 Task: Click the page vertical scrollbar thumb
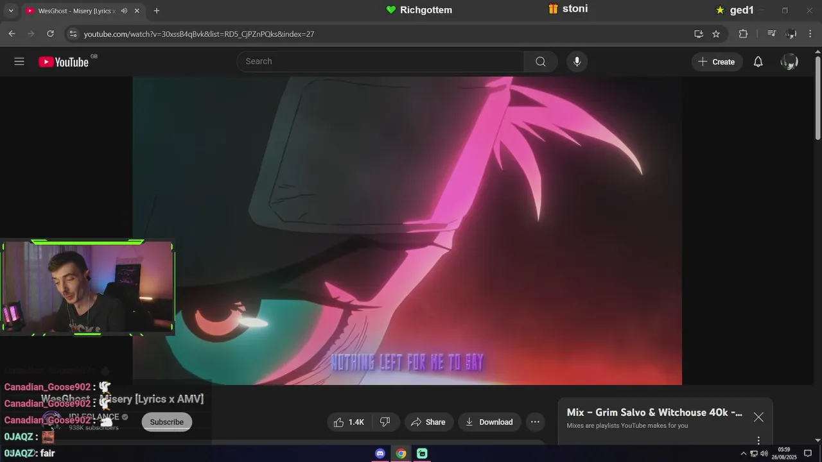pos(818,98)
